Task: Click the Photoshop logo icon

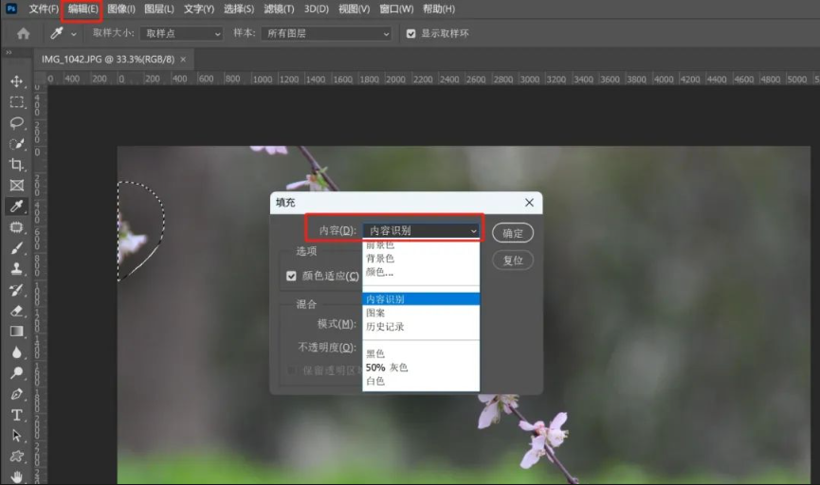Action: (11, 9)
